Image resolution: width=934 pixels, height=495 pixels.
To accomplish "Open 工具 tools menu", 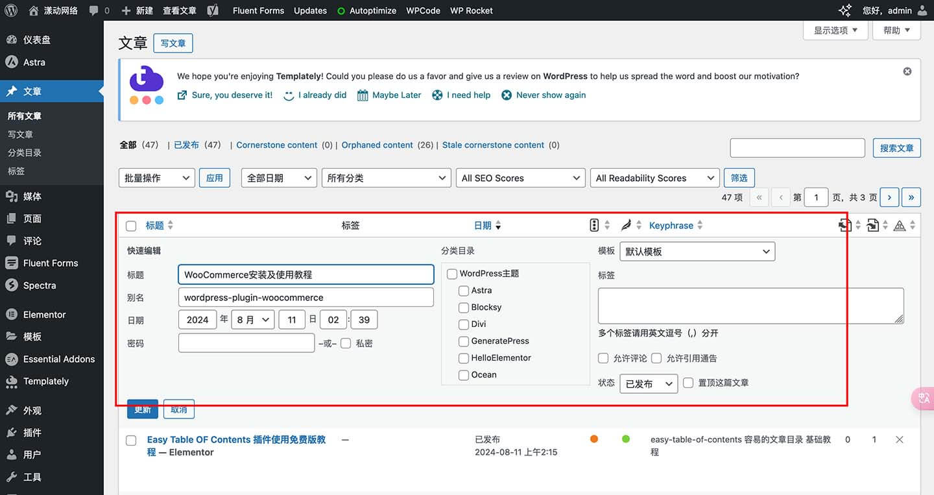I will (x=52, y=477).
